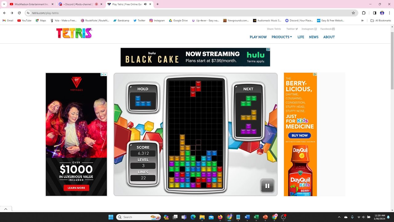
Task: Reload the Tetris page
Action: click(19, 13)
